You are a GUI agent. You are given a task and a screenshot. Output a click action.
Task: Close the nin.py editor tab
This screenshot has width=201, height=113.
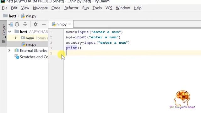click(69, 24)
